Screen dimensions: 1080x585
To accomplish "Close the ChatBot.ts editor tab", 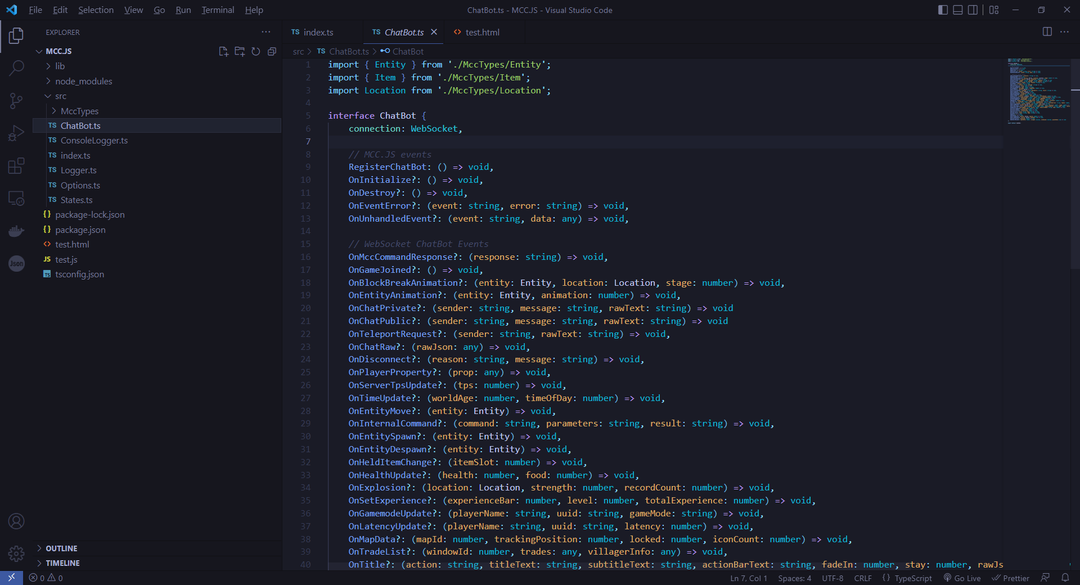I will [434, 32].
